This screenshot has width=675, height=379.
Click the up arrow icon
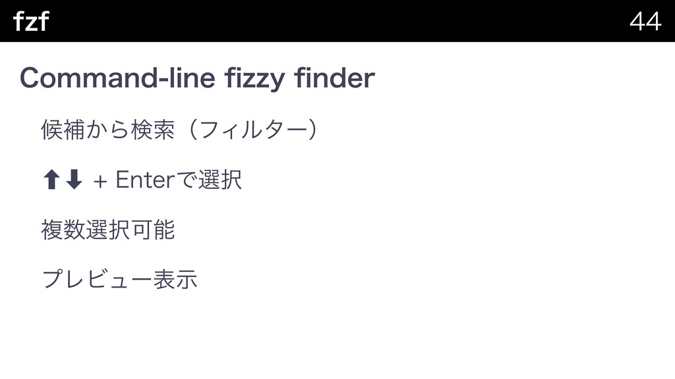coord(51,179)
